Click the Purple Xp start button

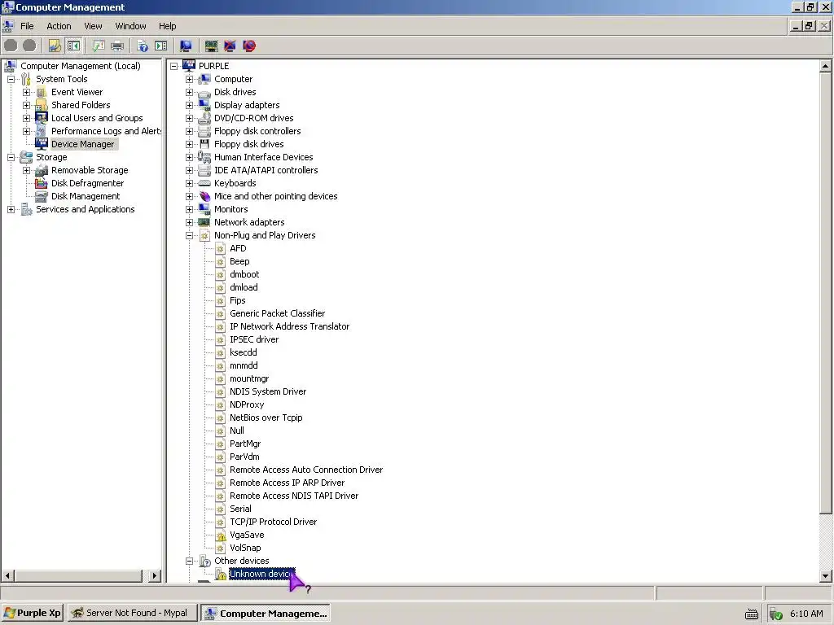(x=33, y=613)
